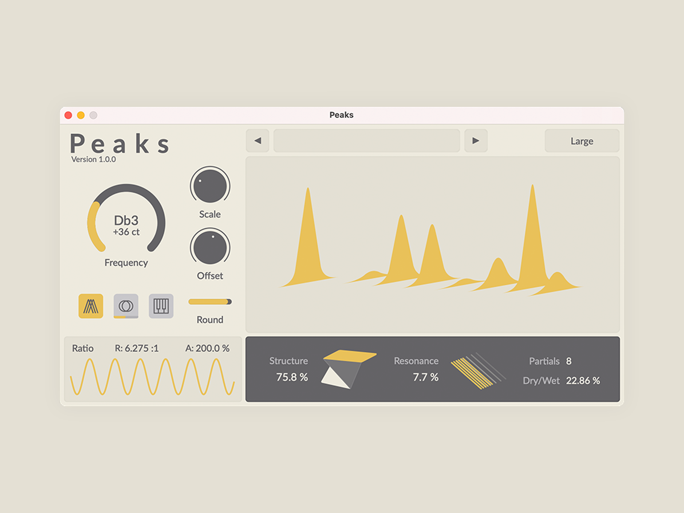This screenshot has width=684, height=513.
Task: Open the Large window size dropdown
Action: 581,141
